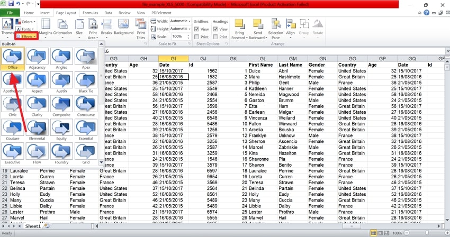This screenshot has width=450, height=237.
Task: Open Scale to Fit dialog launcher
Action: pos(190,43)
